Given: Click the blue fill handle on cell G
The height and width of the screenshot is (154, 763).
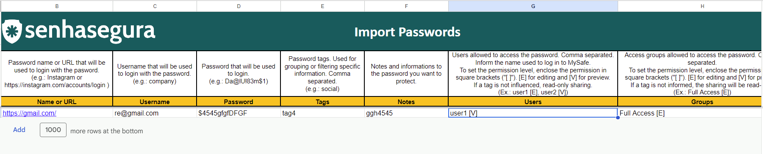Looking at the screenshot, I should click(618, 118).
